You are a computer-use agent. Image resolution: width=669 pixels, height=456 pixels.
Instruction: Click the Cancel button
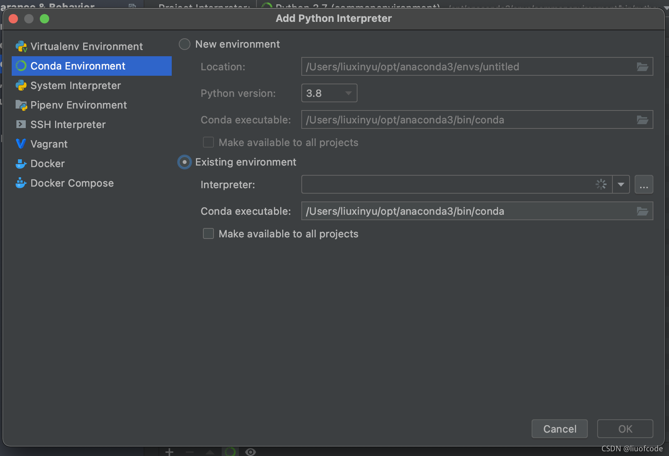[x=560, y=429]
